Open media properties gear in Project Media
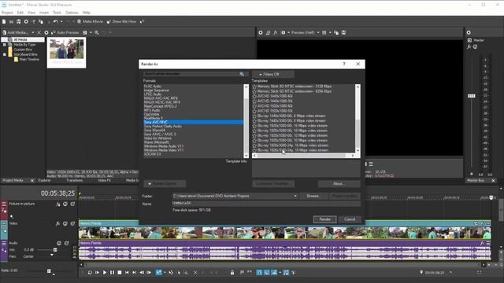Viewport: 504px width, 283px height. (46, 32)
